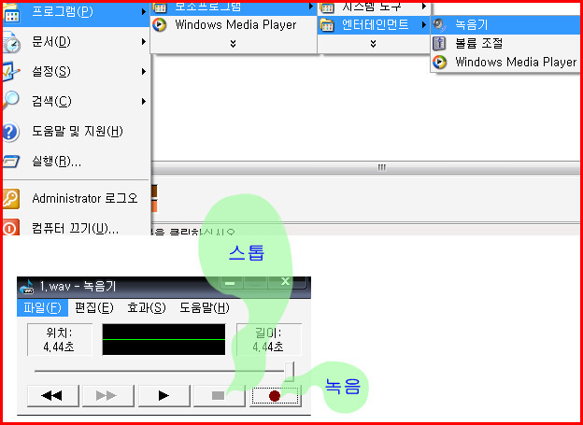
Task: Close the Sound Recorder window
Action: (286, 282)
